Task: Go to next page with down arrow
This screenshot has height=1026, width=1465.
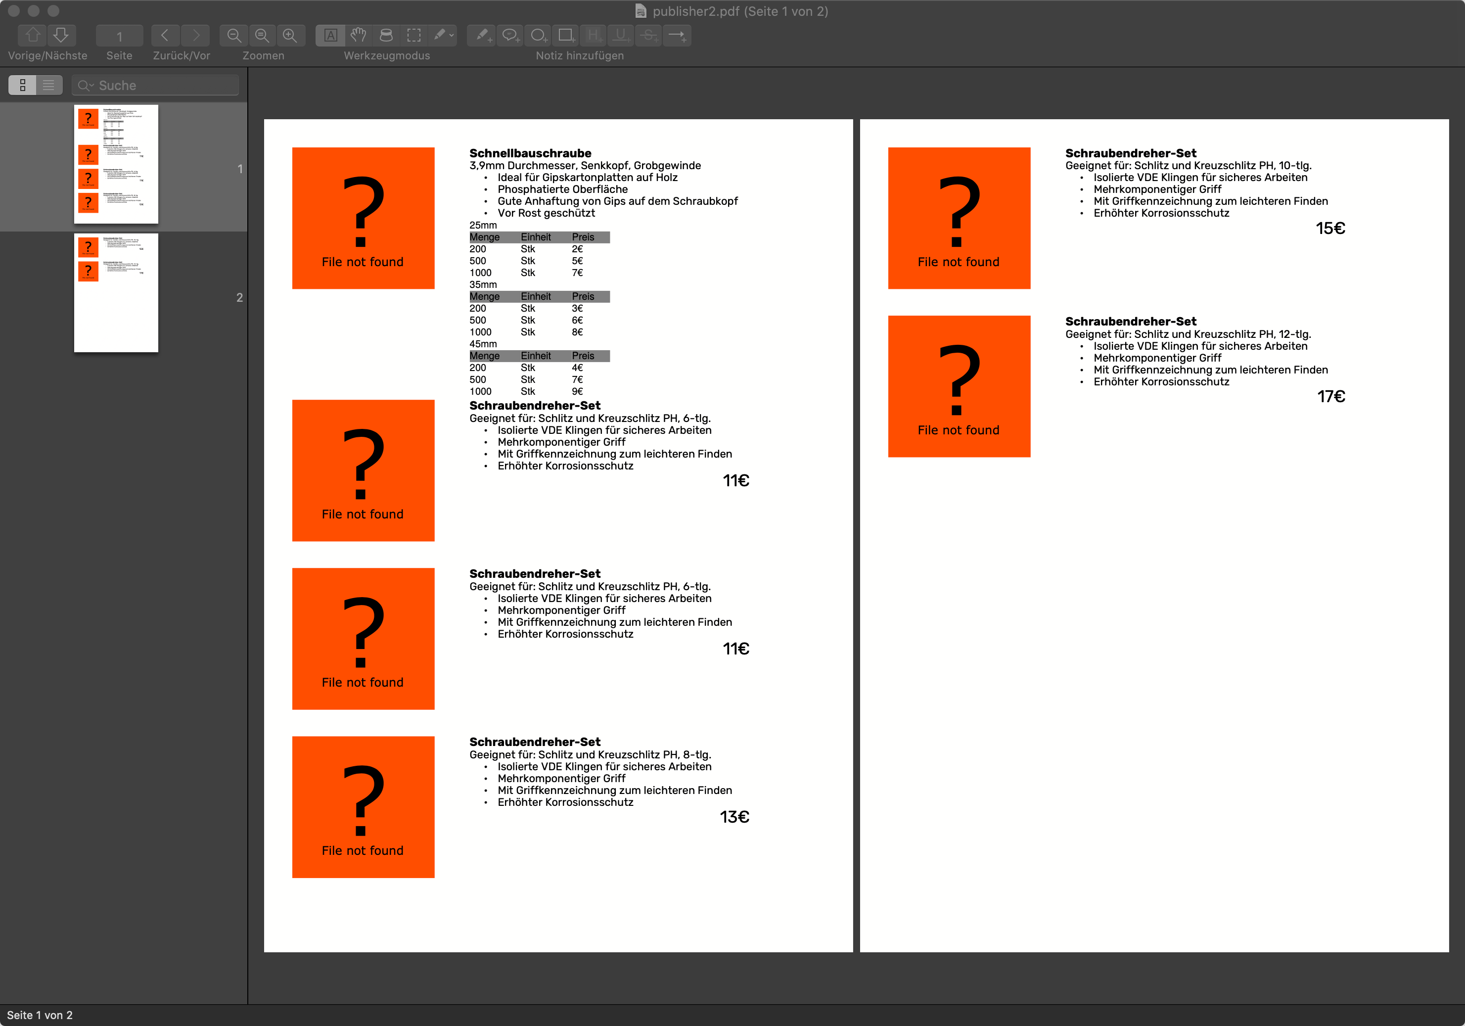Action: click(61, 35)
